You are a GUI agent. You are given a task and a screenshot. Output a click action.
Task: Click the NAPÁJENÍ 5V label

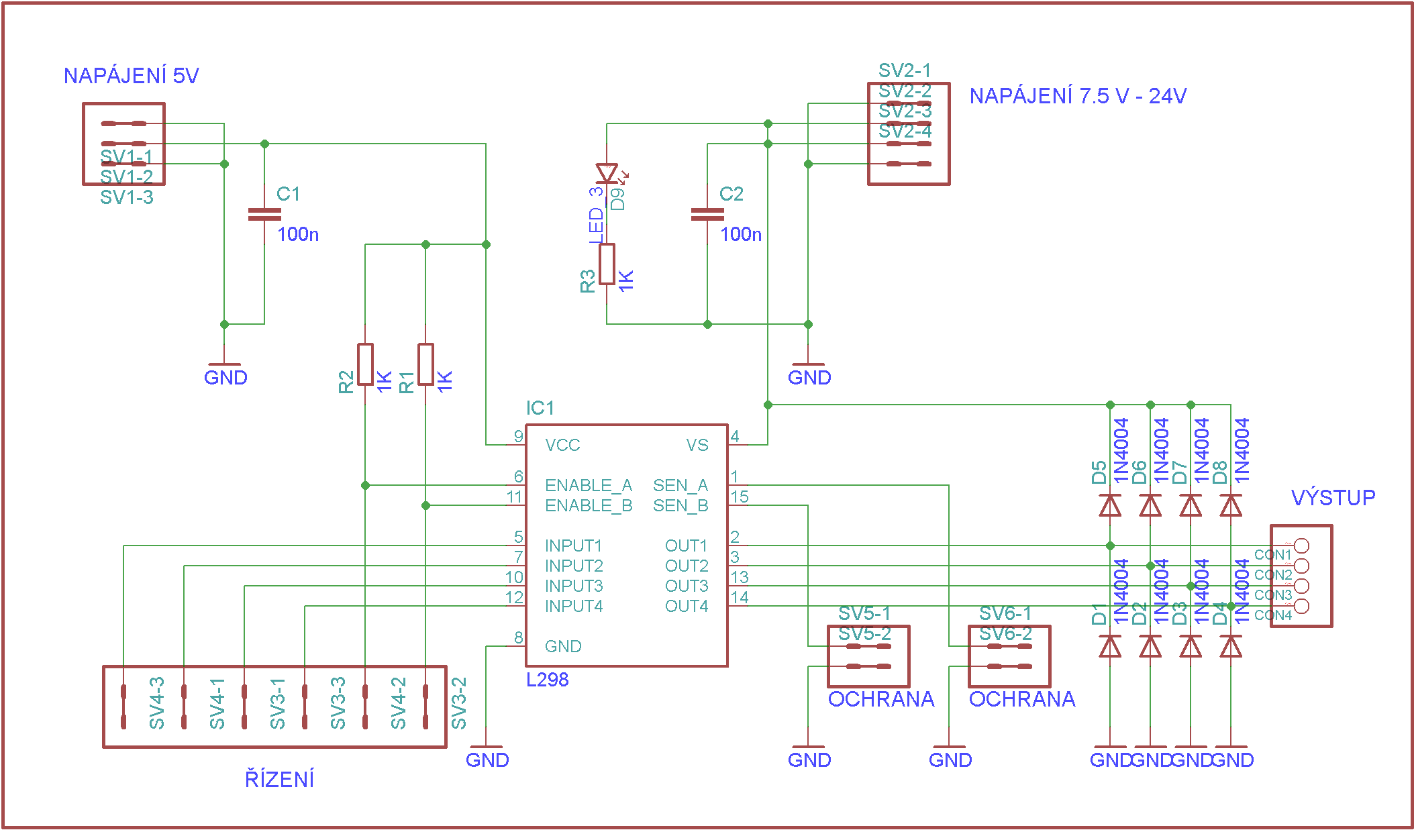click(131, 76)
